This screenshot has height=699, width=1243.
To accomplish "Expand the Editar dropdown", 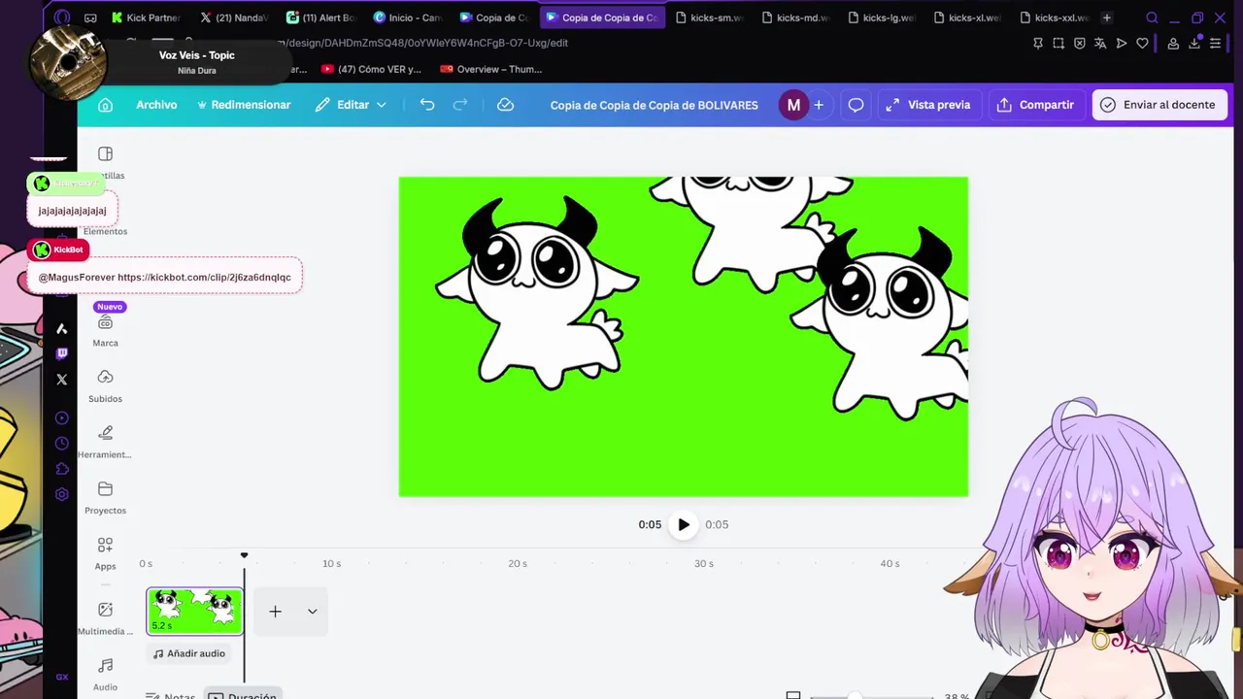I will (x=351, y=105).
